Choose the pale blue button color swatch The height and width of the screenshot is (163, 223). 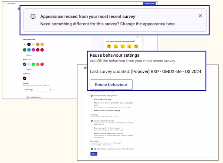click(x=29, y=64)
